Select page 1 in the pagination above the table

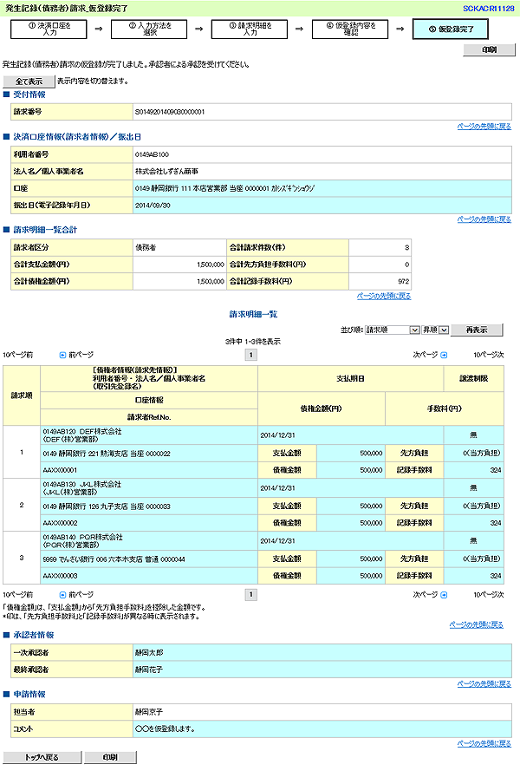[x=251, y=355]
